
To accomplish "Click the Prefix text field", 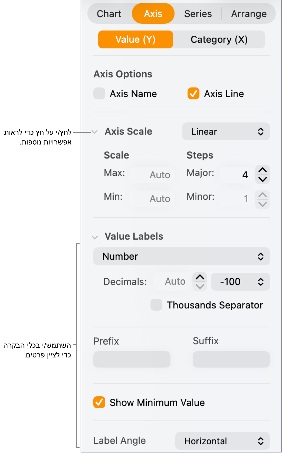I will 132,359.
